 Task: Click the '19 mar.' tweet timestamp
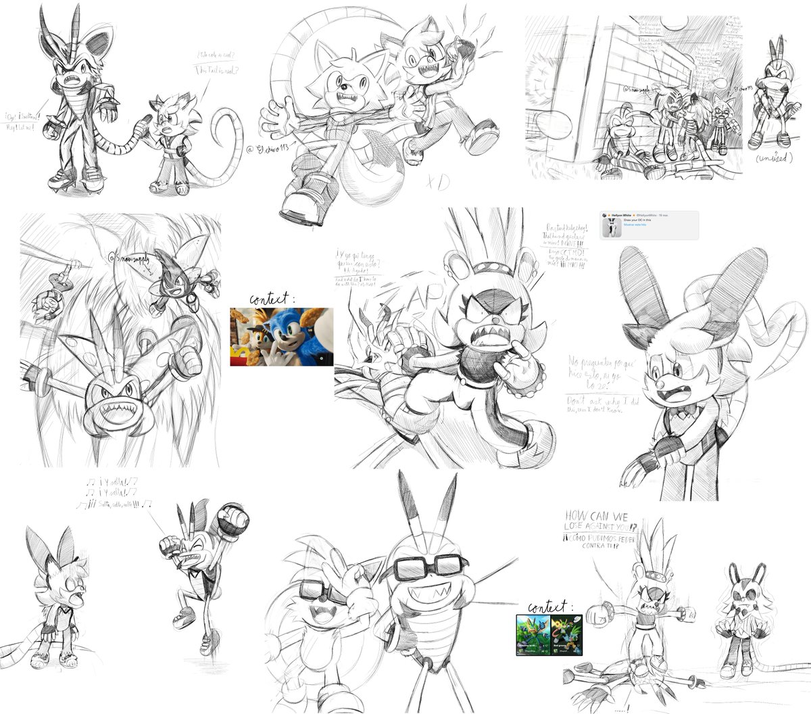click(663, 215)
